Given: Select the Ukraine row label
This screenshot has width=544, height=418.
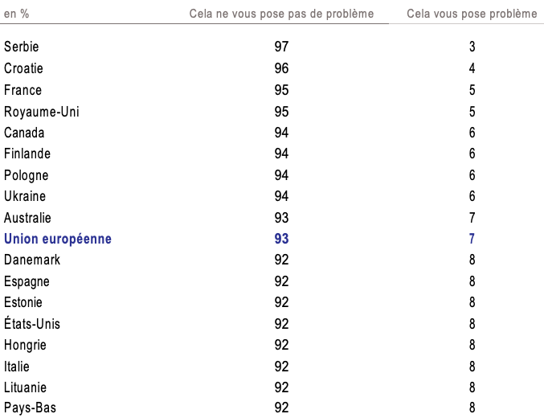Looking at the screenshot, I should click(x=25, y=196).
